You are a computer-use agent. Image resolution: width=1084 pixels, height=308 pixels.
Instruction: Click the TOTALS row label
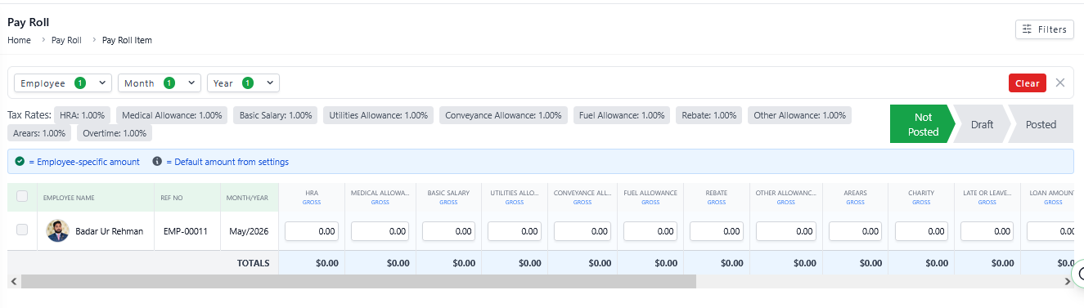(x=253, y=263)
